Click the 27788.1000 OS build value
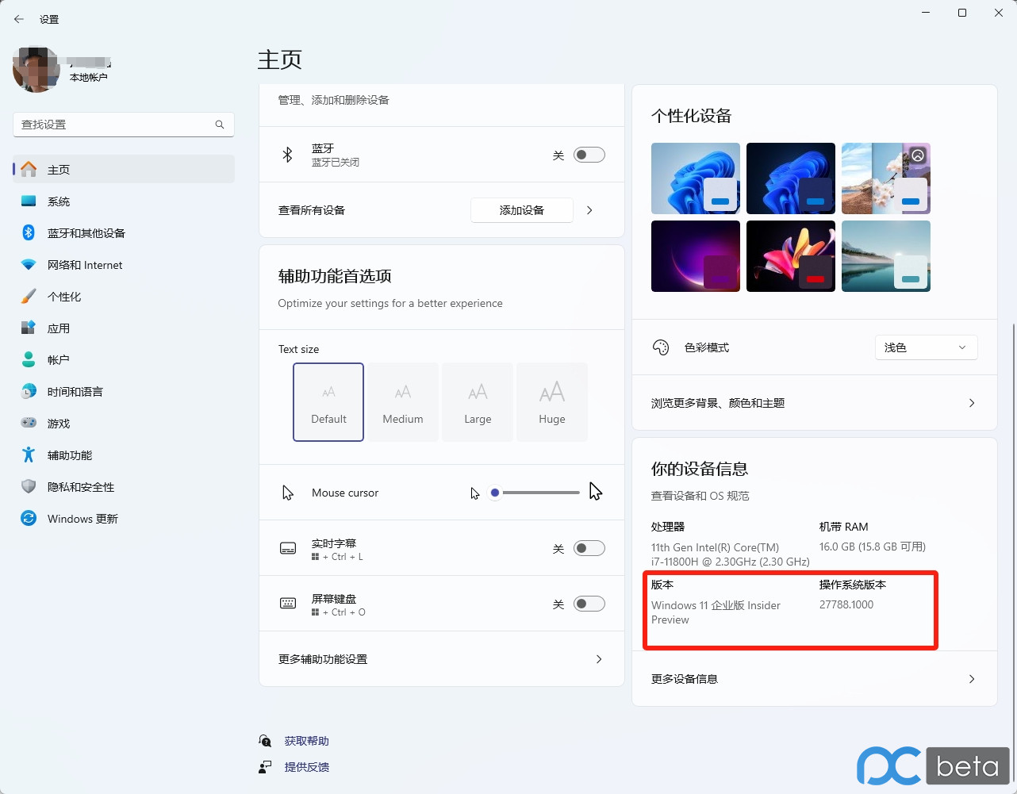 coord(846,604)
